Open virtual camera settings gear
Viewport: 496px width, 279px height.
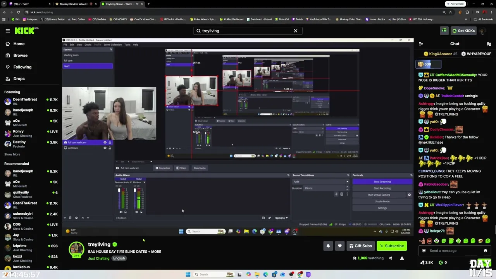pos(409,195)
